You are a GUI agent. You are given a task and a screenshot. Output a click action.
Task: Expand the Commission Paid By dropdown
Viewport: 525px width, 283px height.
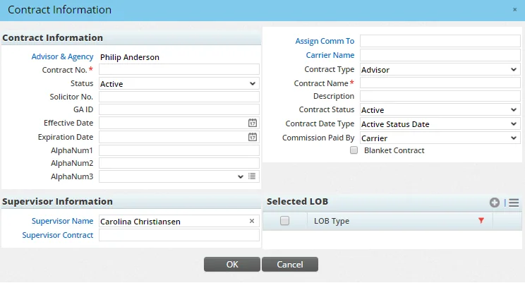(440, 138)
